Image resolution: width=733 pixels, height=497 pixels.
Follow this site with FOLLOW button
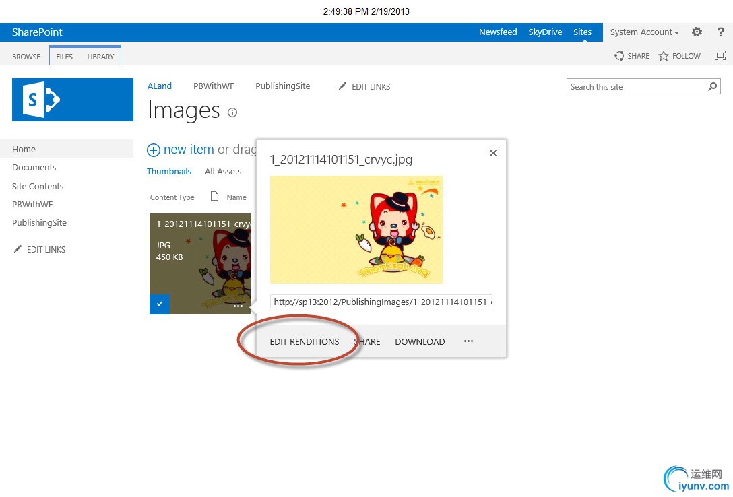680,56
